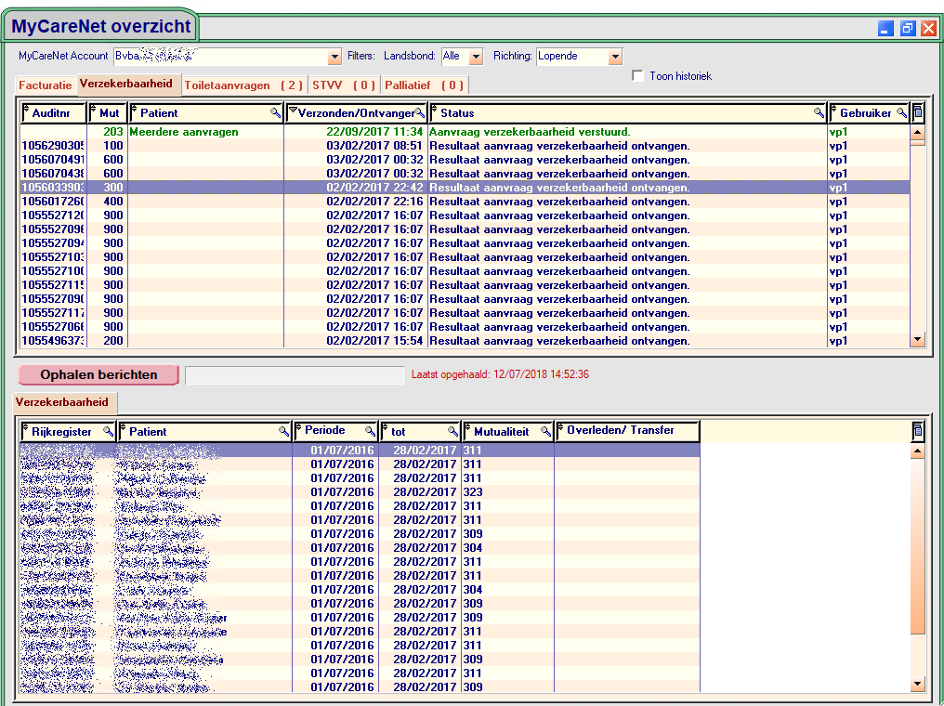Switch to the Toiletaanvragen tab
The image size is (944, 706).
click(x=244, y=85)
